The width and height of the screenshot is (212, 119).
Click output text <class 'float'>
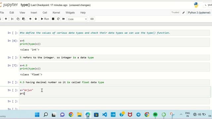click(31, 74)
